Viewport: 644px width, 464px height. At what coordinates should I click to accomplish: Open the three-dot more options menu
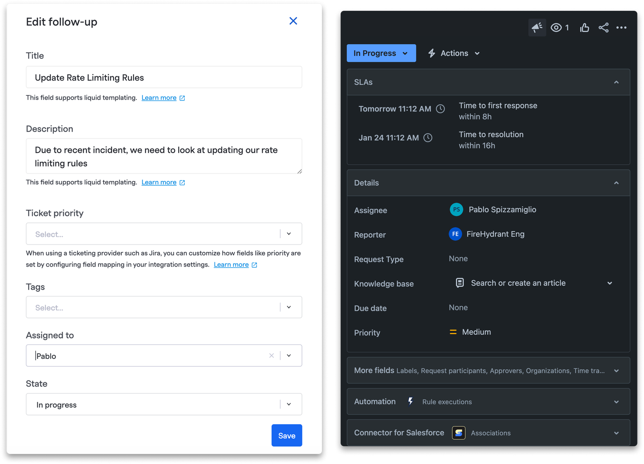[621, 28]
